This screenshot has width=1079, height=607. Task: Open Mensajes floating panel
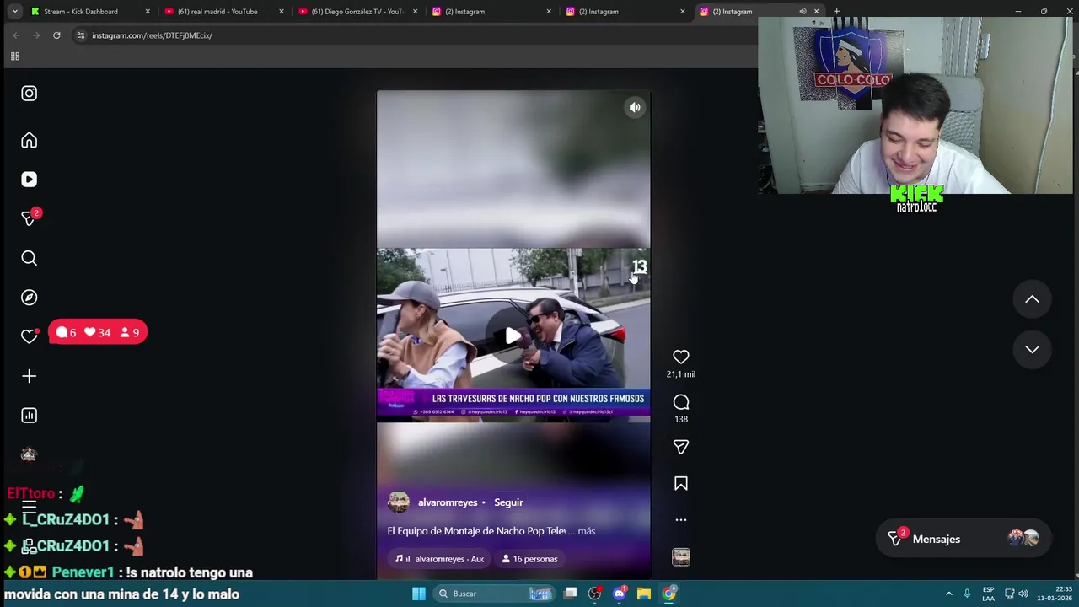tap(964, 539)
